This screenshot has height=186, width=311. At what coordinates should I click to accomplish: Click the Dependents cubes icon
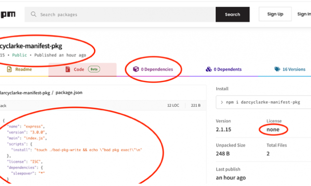pyautogui.click(x=208, y=69)
